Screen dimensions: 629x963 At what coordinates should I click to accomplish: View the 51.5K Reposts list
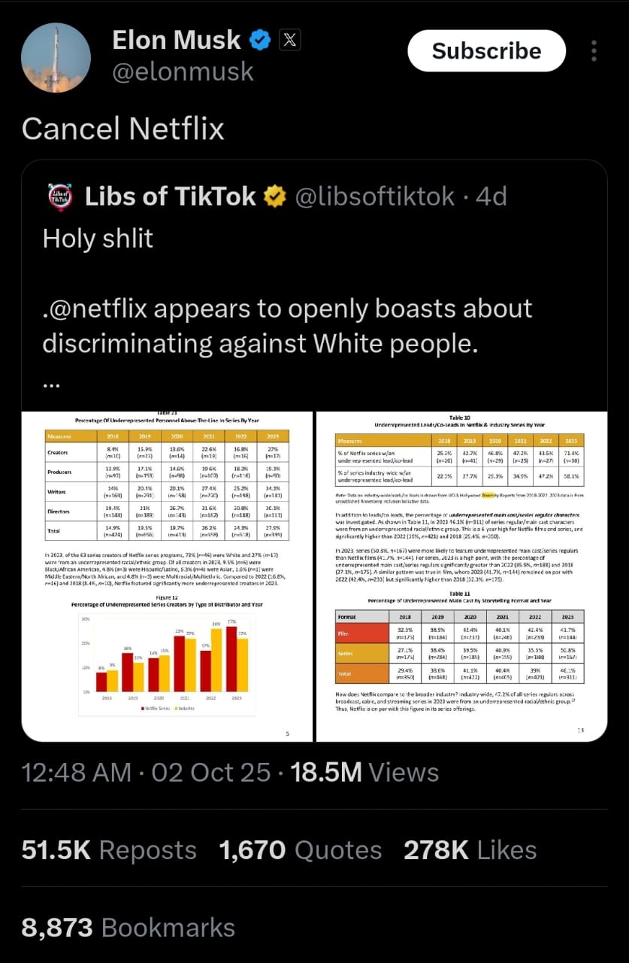[x=109, y=850]
